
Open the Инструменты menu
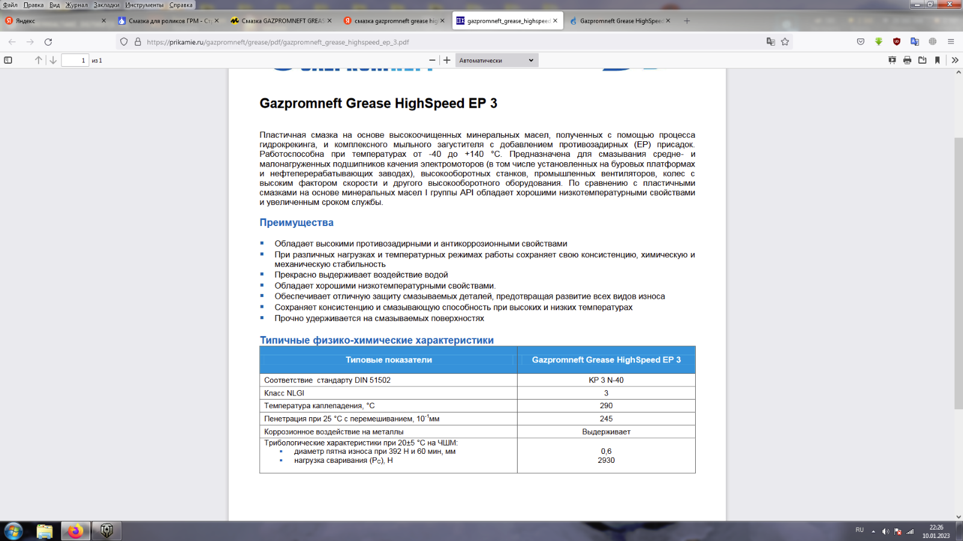[144, 5]
